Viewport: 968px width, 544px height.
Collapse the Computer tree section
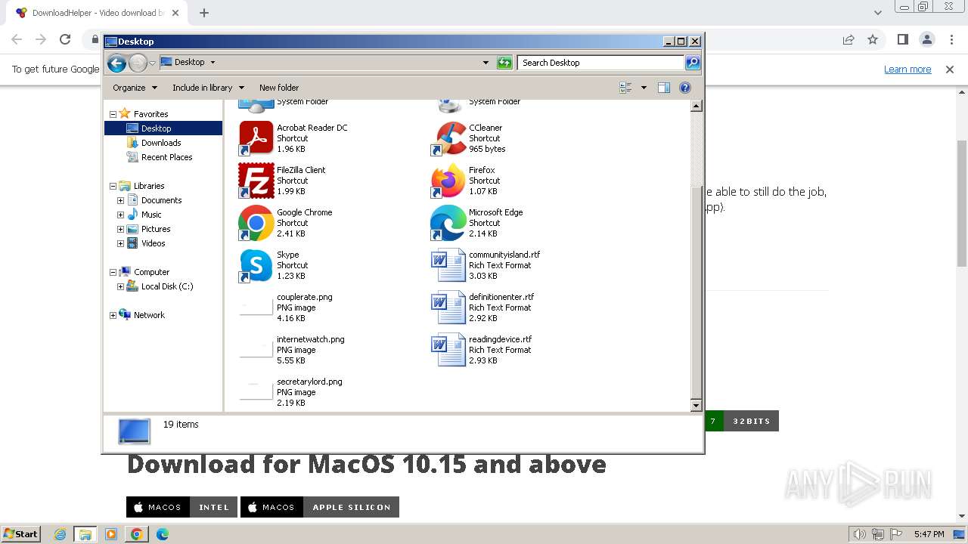point(113,272)
